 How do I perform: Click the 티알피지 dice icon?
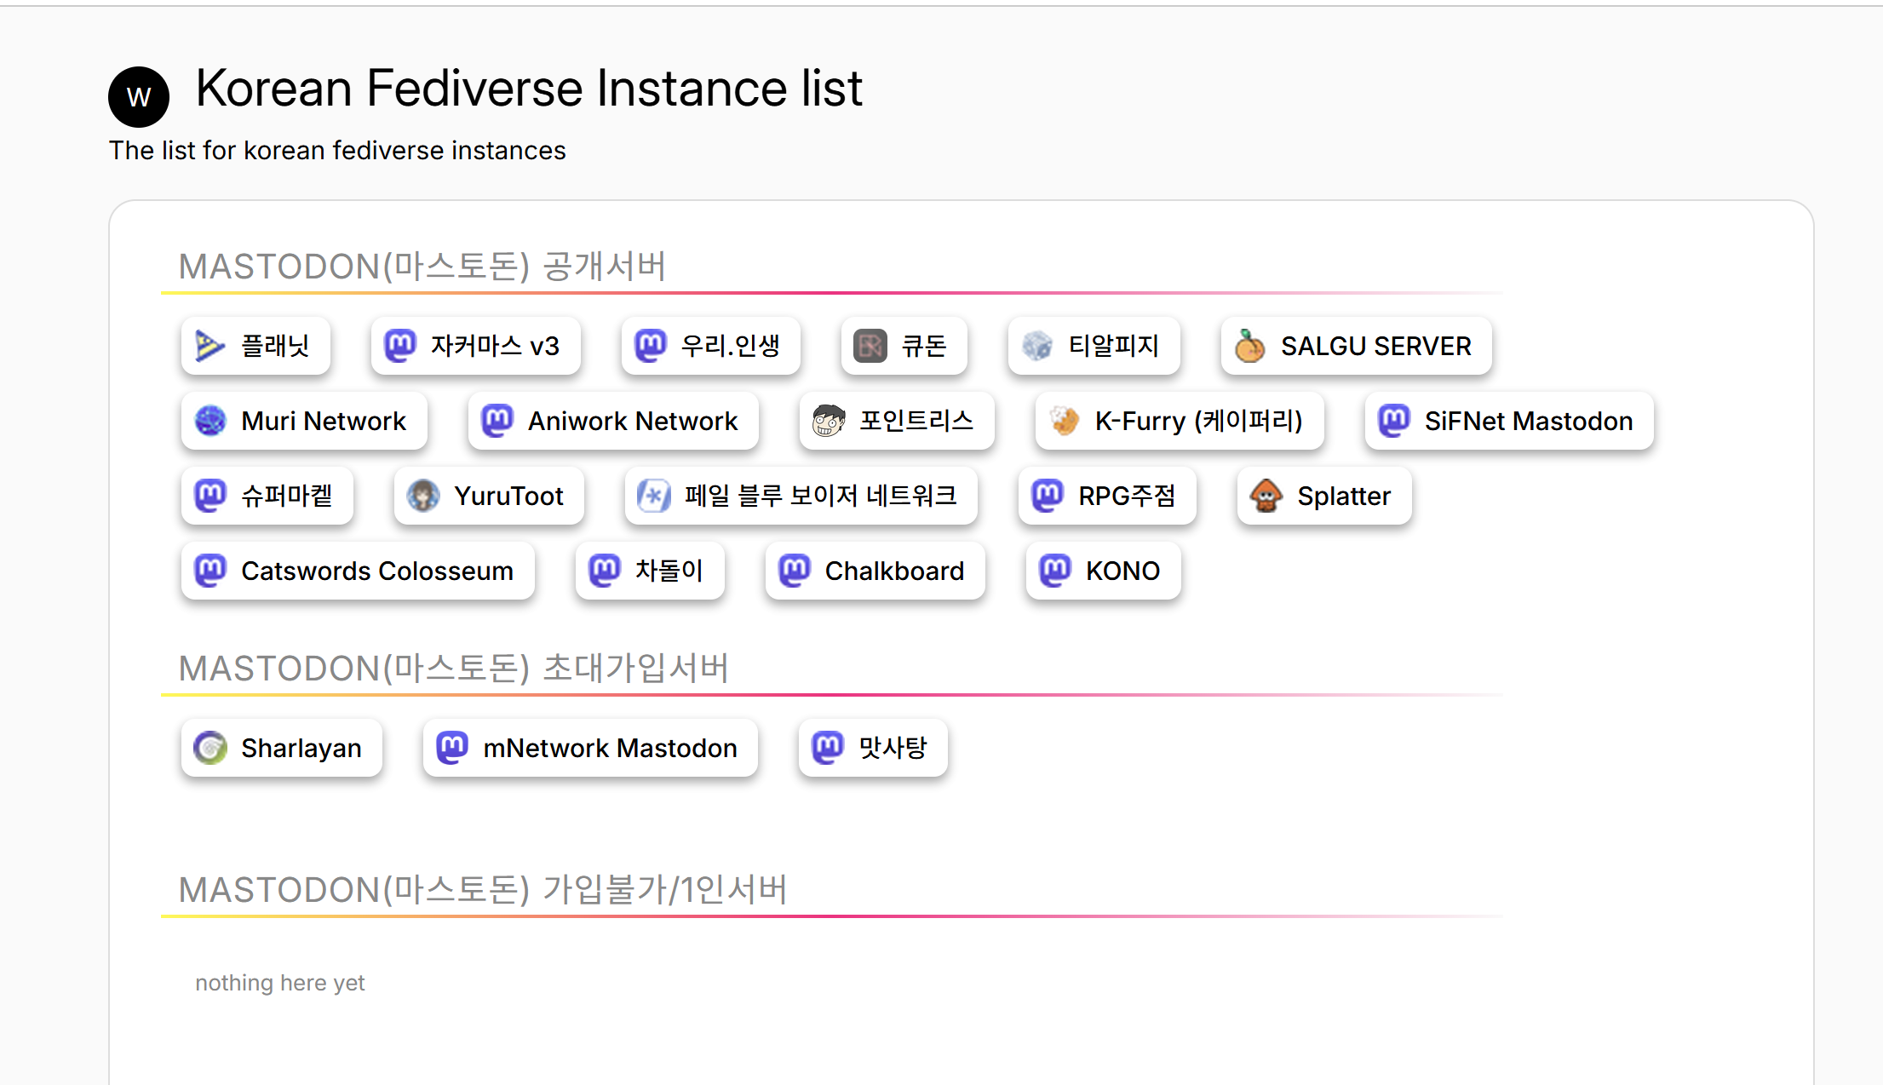(1037, 346)
